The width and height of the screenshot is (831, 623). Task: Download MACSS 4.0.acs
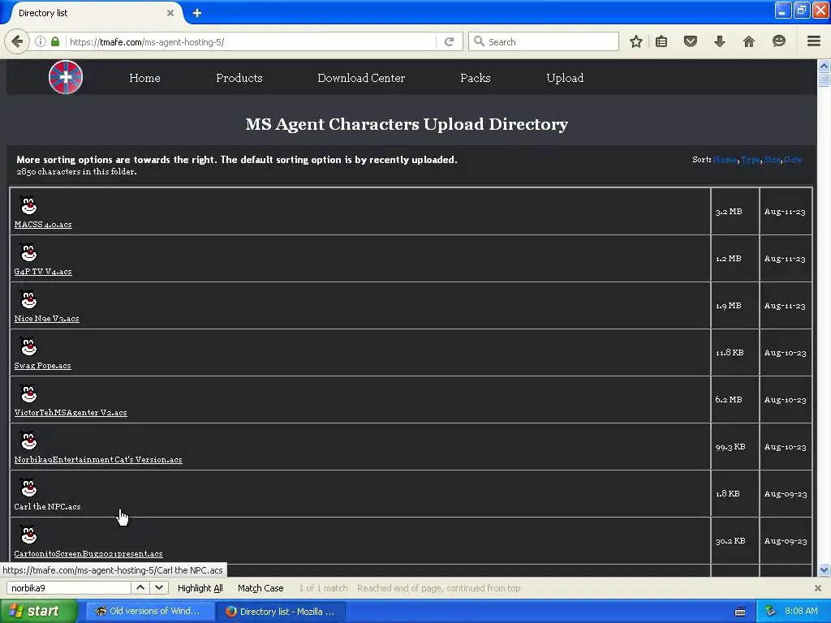pyautogui.click(x=43, y=225)
